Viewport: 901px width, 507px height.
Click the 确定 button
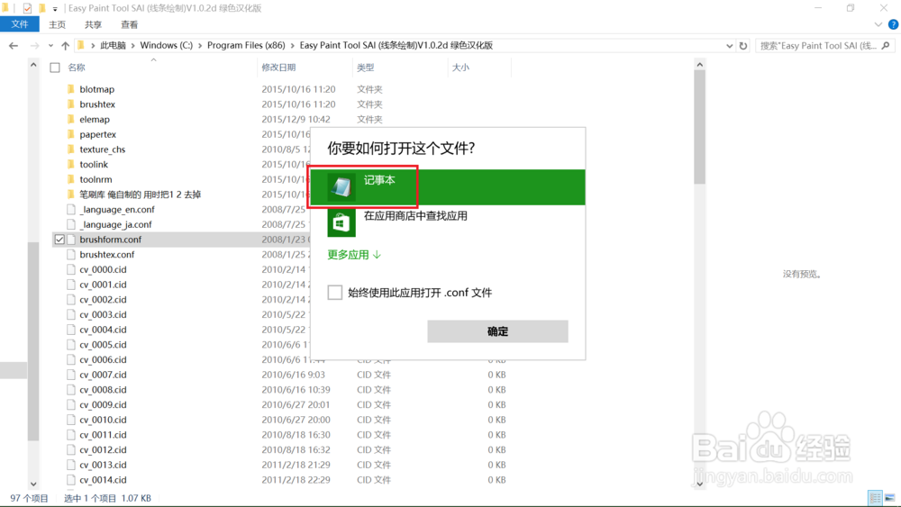click(x=497, y=331)
